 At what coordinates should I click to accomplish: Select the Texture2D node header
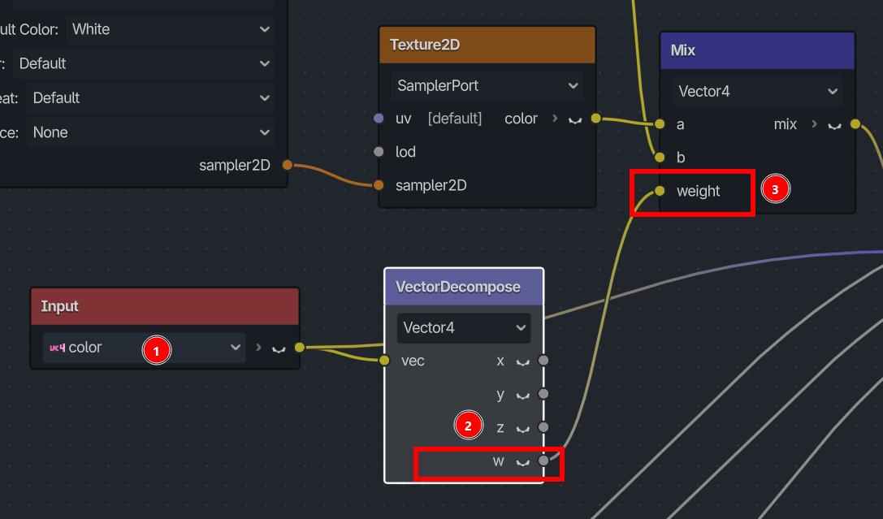point(487,45)
